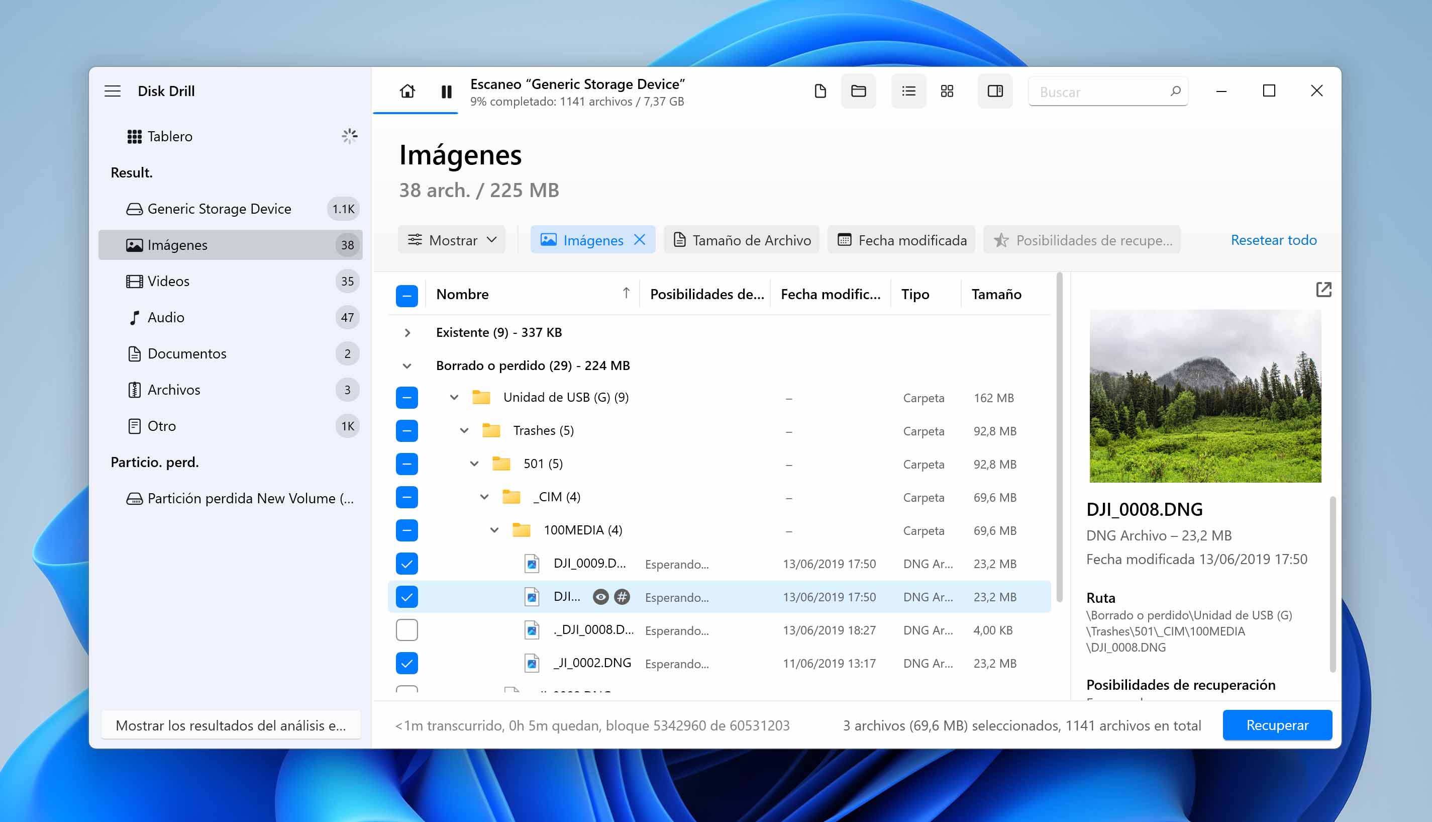Select the list view layout icon

[908, 91]
